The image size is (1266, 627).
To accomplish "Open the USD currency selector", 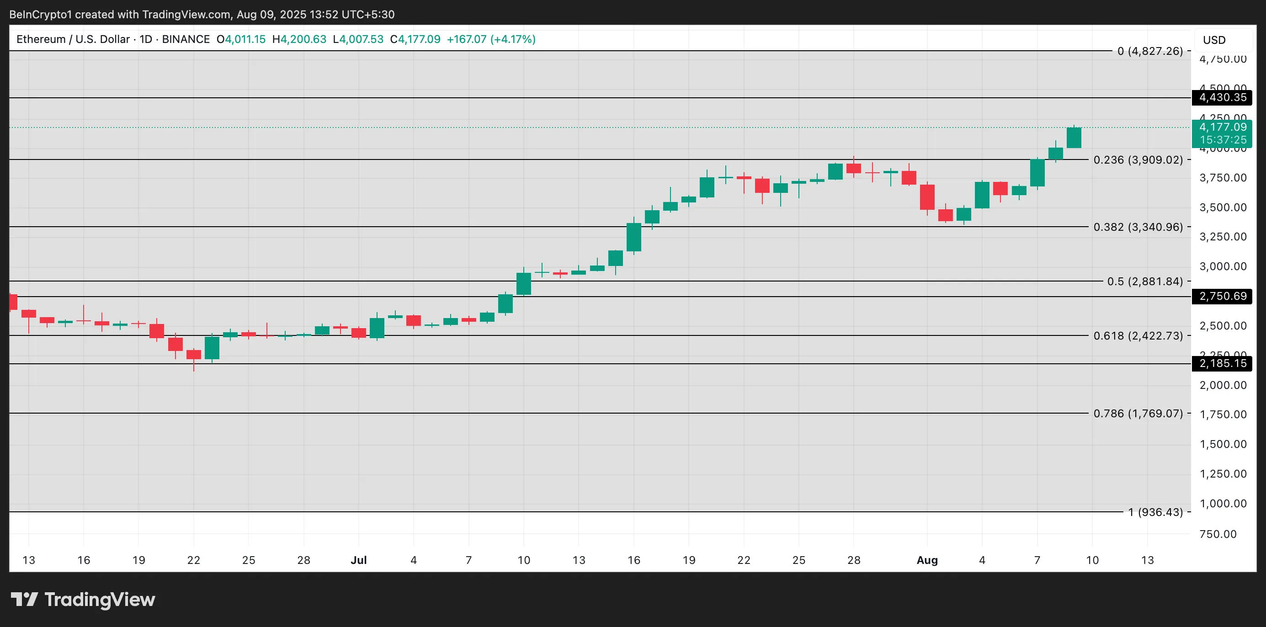I will pos(1214,40).
